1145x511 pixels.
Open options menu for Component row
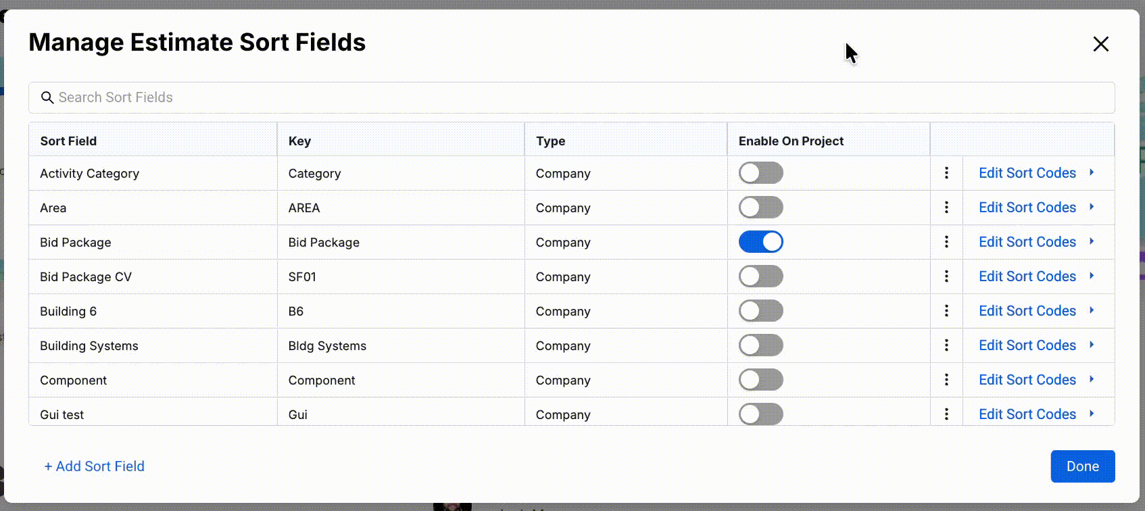point(946,380)
